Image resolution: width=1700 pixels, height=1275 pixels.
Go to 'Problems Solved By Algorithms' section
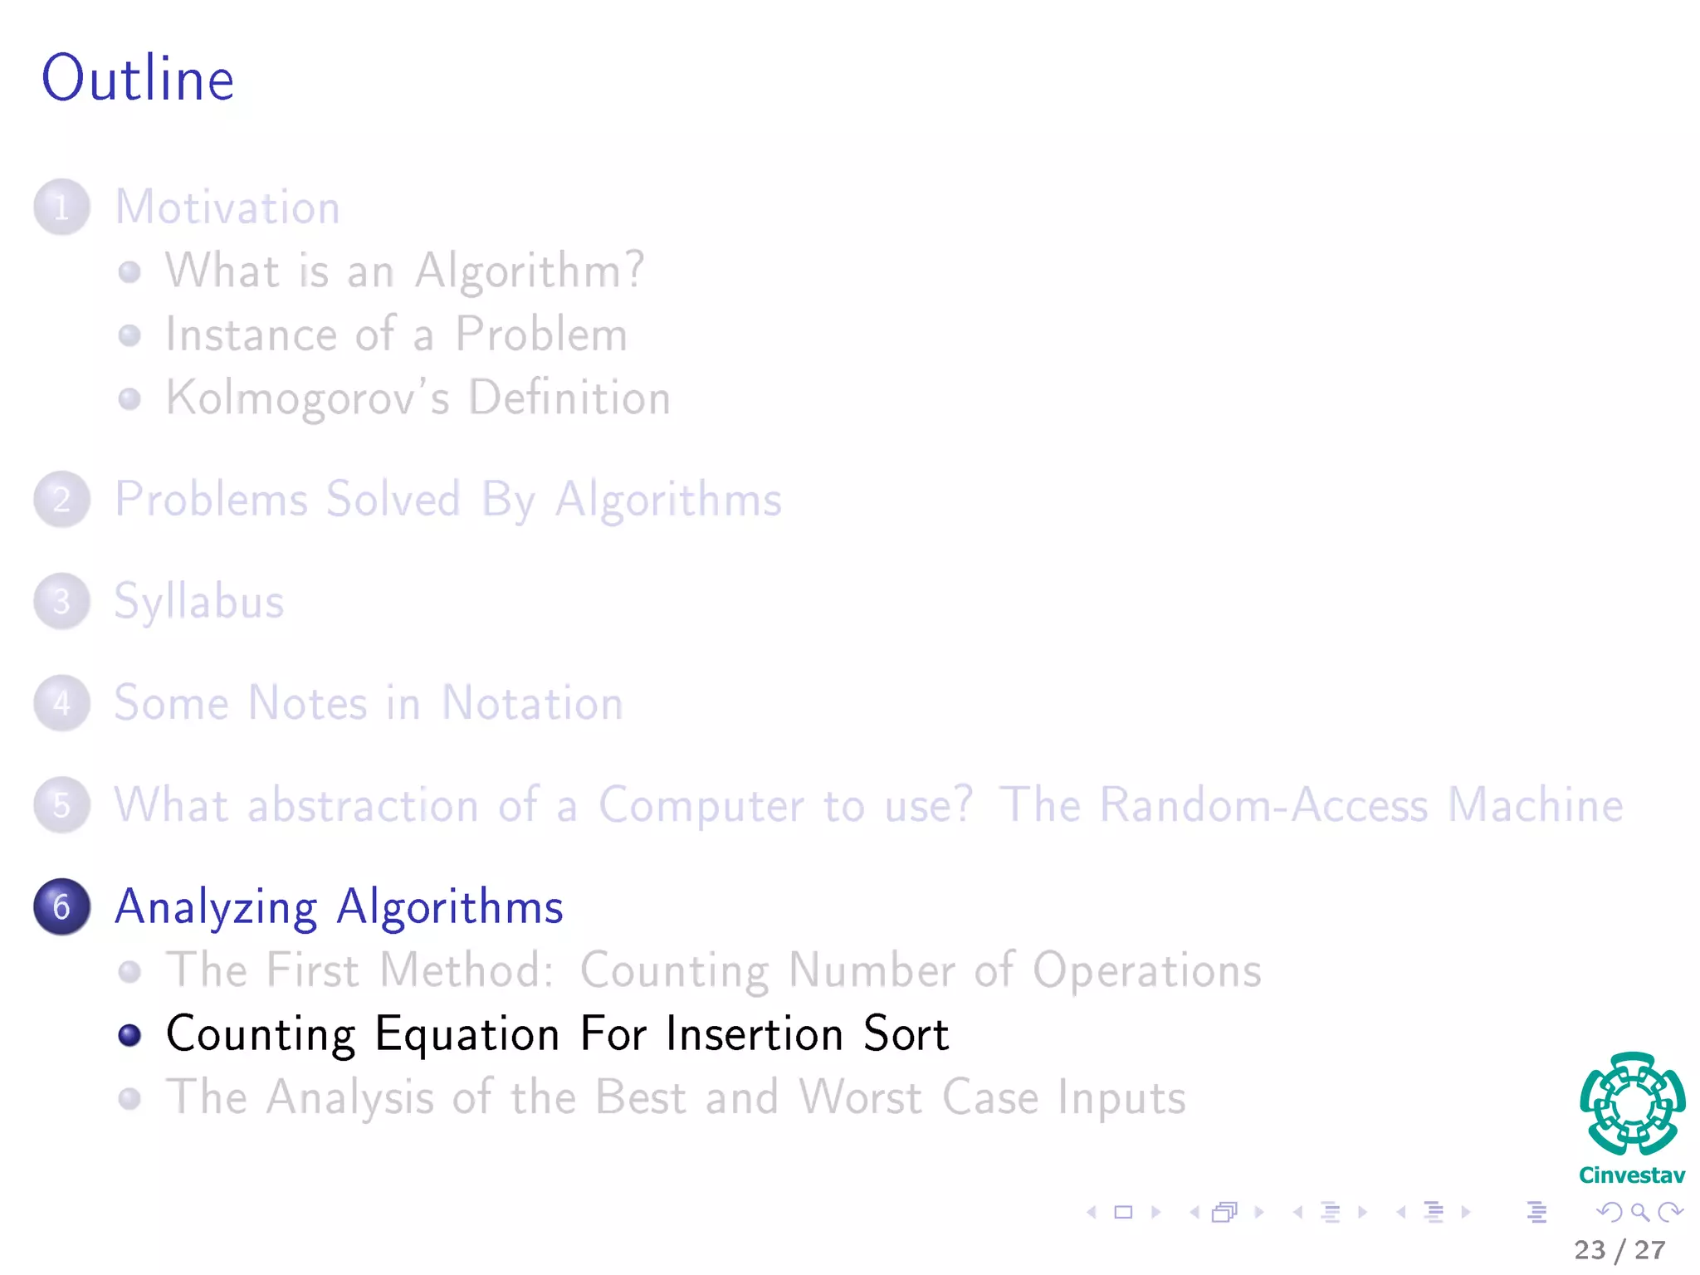(448, 500)
